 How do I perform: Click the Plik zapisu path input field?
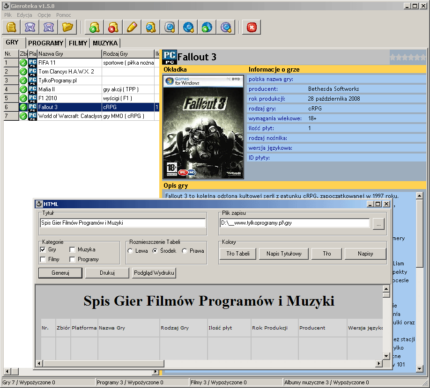(x=295, y=223)
